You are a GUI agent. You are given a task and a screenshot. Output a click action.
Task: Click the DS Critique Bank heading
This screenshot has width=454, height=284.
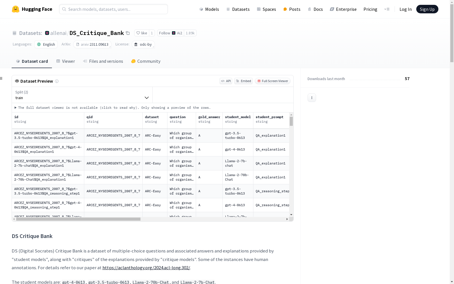pyautogui.click(x=32, y=236)
